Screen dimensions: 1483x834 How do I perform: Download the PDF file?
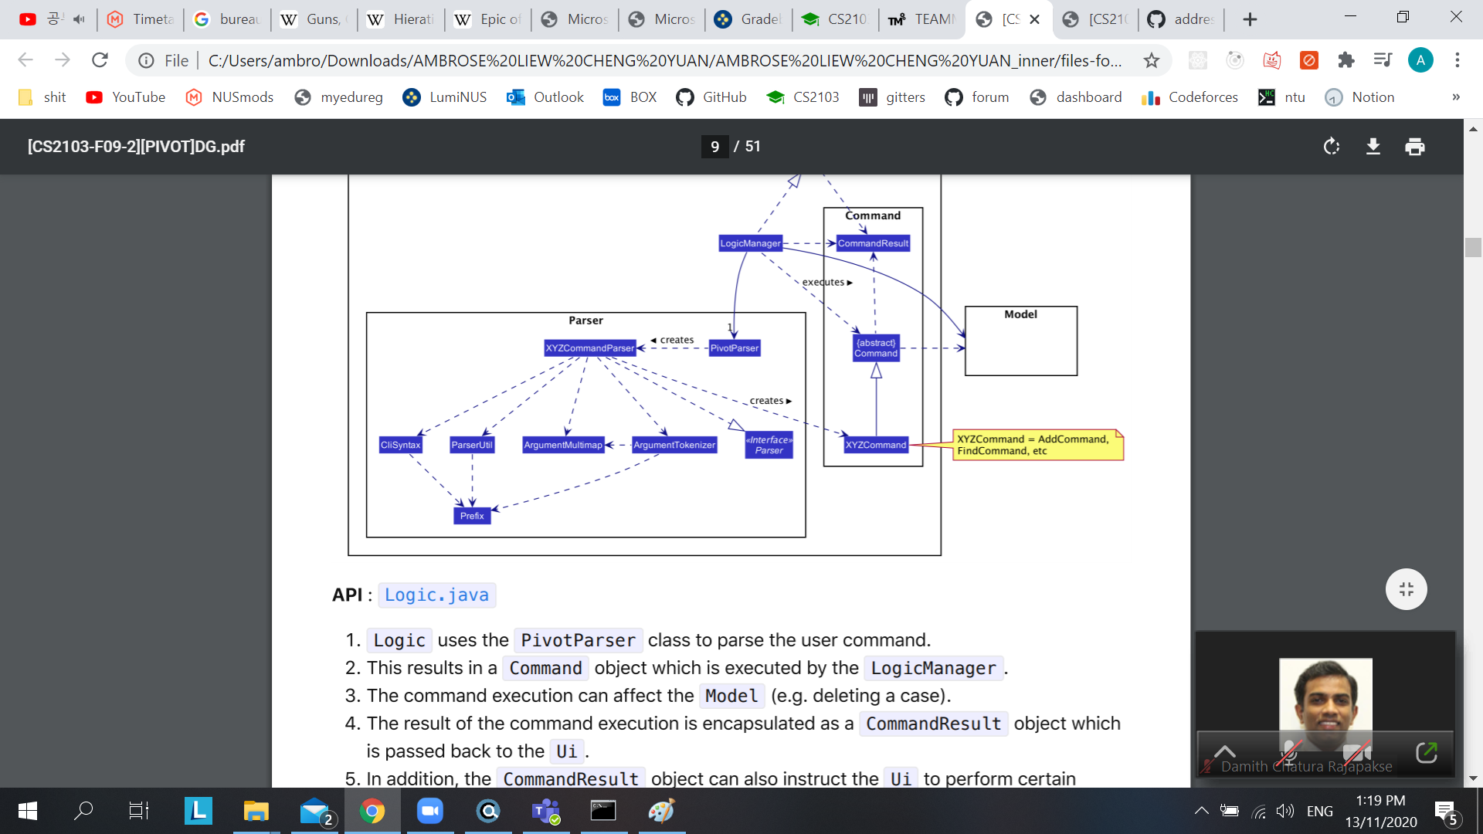tap(1373, 147)
